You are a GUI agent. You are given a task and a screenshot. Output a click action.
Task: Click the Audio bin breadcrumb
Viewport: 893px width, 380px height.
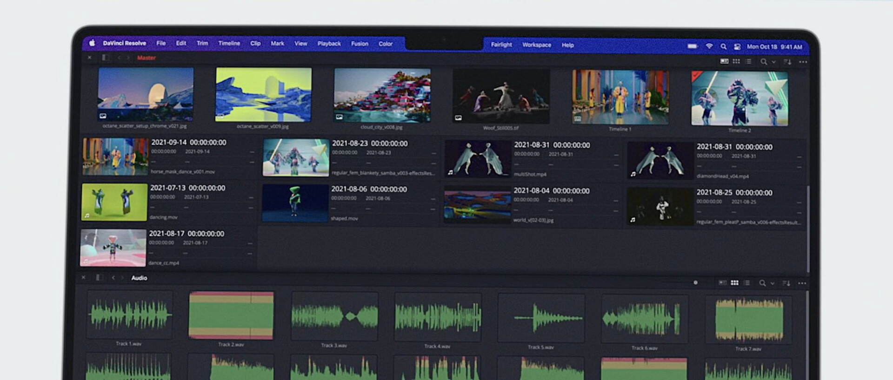139,278
